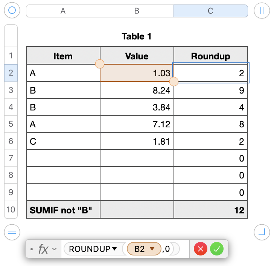
Task: Select column C header tab
Action: (x=210, y=11)
